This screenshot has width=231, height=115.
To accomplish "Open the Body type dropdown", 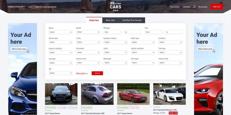I will (x=115, y=63).
